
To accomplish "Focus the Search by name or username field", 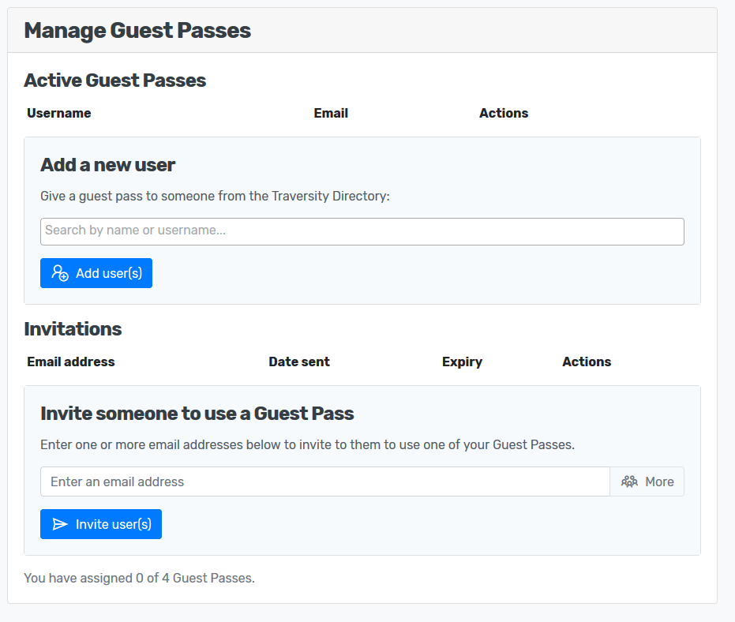I will (x=362, y=231).
